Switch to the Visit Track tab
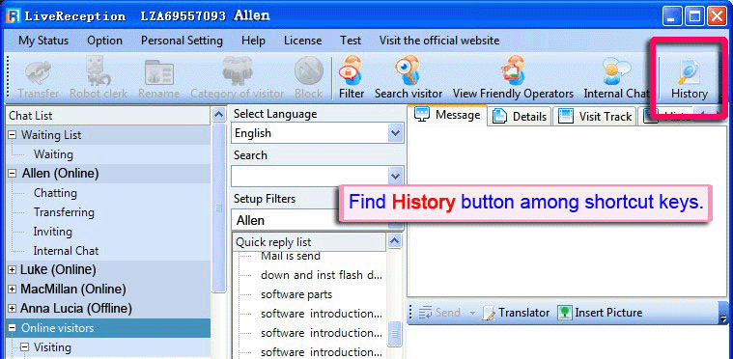This screenshot has width=733, height=359. [594, 116]
